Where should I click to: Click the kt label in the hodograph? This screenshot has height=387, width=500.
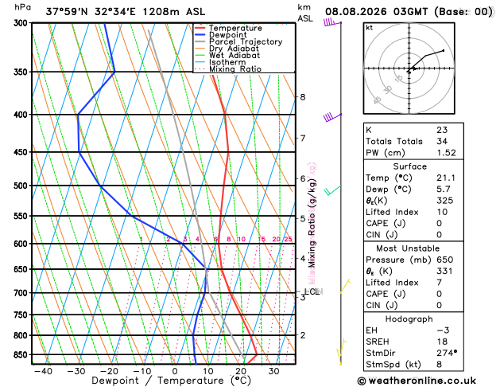coord(370,28)
